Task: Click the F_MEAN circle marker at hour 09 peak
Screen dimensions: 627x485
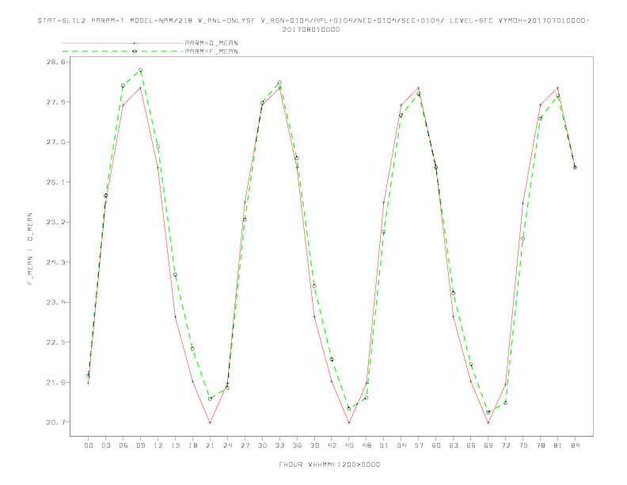Action: pos(140,71)
